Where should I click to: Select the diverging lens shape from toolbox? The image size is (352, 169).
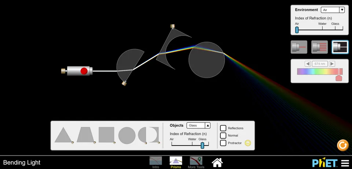pyautogui.click(x=155, y=135)
